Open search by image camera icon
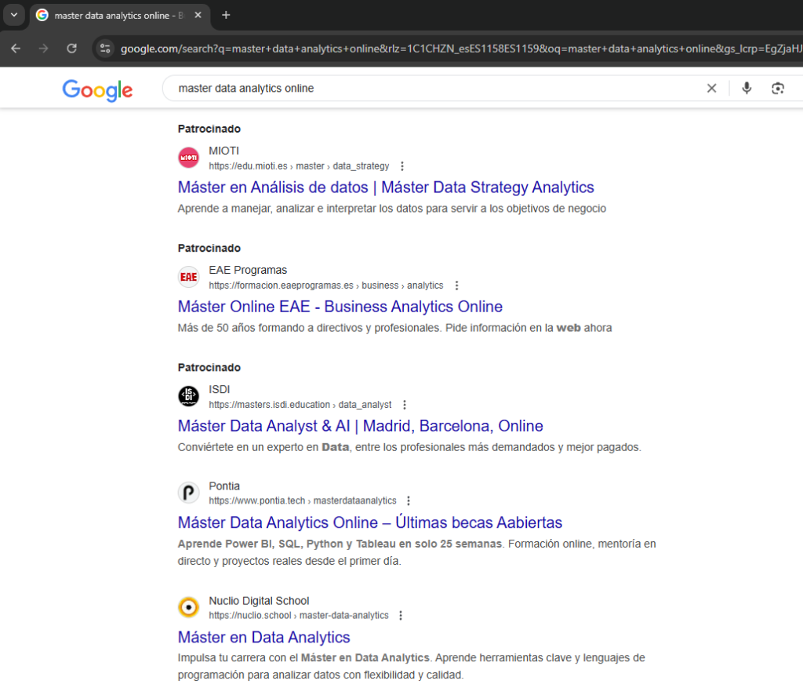Image resolution: width=803 pixels, height=695 pixels. tap(777, 88)
